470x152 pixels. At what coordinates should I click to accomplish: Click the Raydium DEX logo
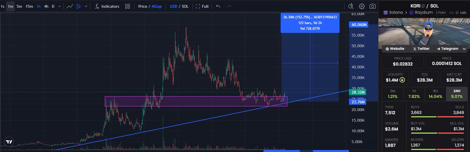click(412, 13)
